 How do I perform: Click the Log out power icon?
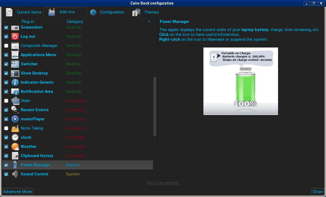[x=15, y=36]
